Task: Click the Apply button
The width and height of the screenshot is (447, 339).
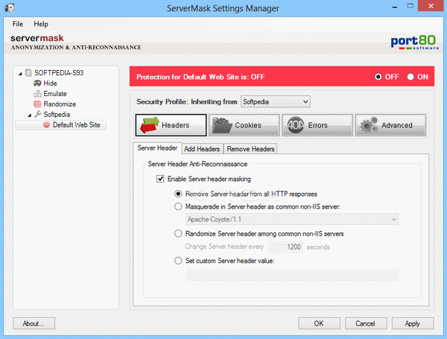Action: (413, 323)
